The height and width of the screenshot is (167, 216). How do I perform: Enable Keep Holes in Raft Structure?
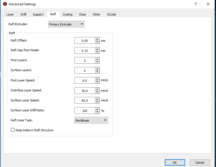click(13, 130)
